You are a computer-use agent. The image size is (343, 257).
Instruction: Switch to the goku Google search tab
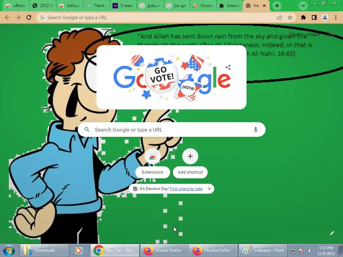150,6
